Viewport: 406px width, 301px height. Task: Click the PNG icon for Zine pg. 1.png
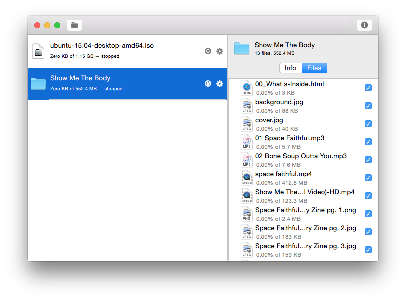[x=247, y=214]
